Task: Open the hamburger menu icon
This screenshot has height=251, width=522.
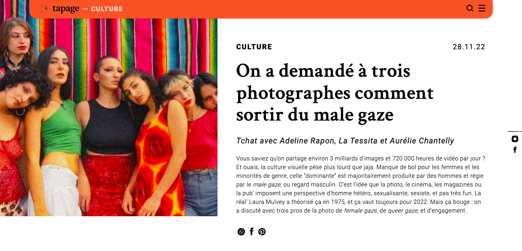Action: coord(482,8)
